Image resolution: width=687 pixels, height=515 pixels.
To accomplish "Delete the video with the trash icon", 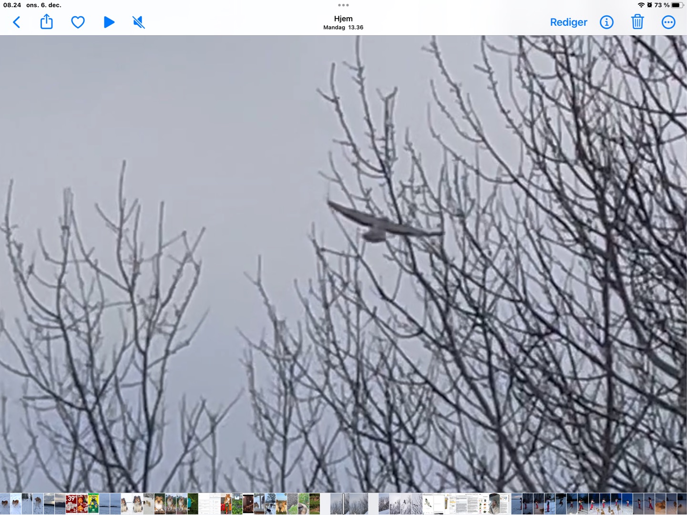I will pos(637,22).
